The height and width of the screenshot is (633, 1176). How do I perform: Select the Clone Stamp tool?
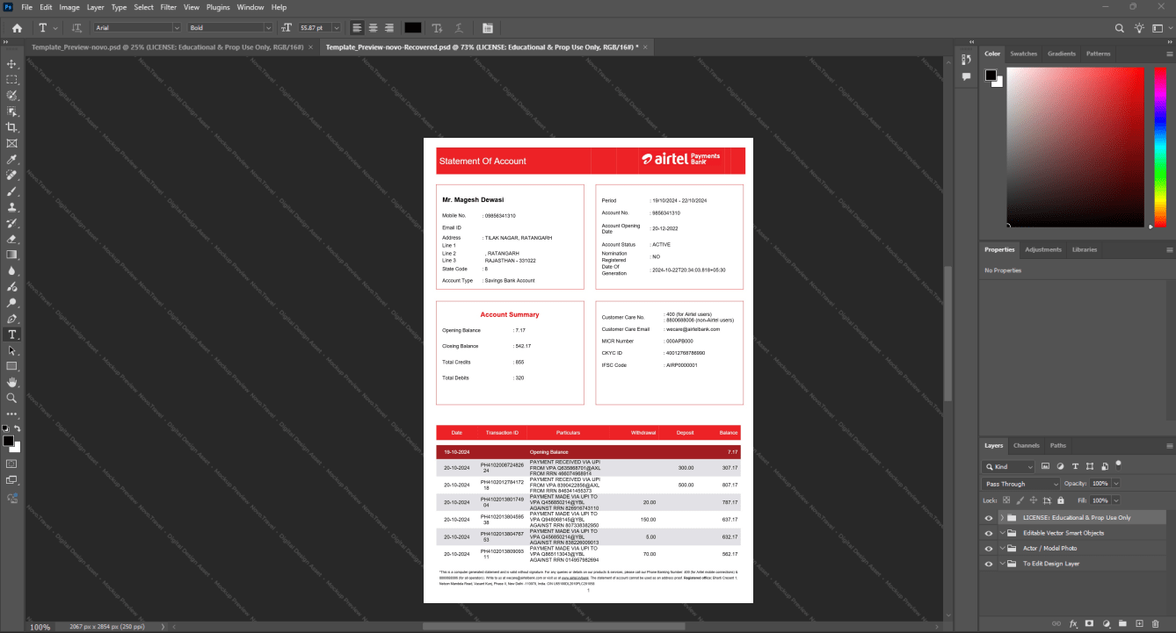point(12,207)
